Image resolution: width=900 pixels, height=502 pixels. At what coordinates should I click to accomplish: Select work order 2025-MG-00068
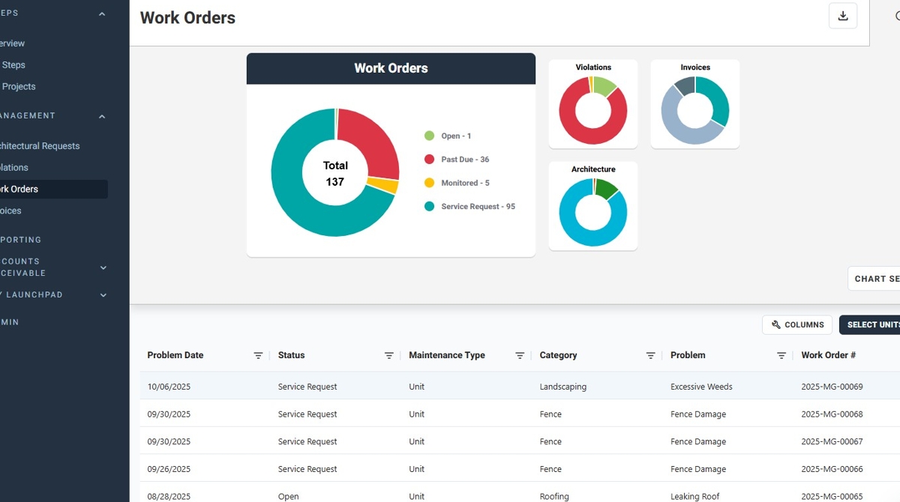tap(832, 414)
